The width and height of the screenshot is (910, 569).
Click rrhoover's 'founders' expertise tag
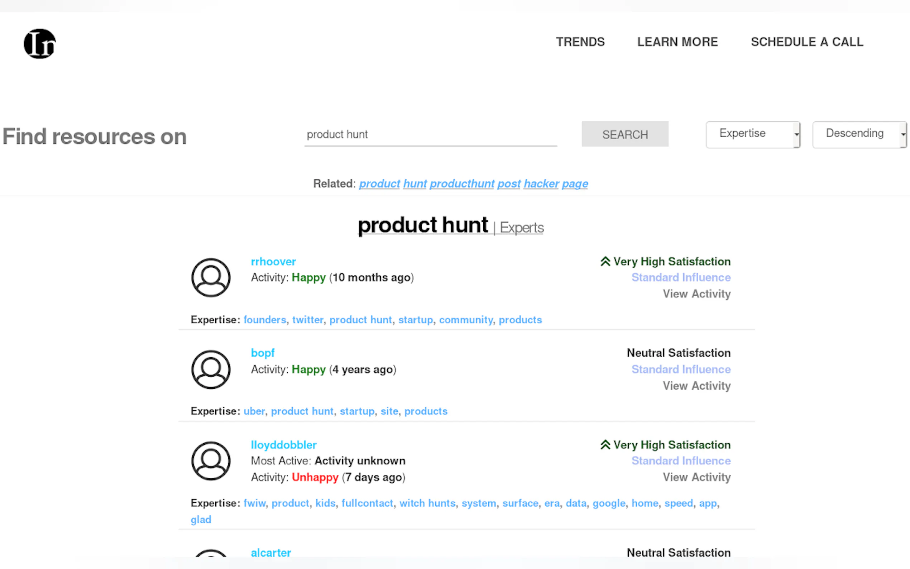point(265,320)
